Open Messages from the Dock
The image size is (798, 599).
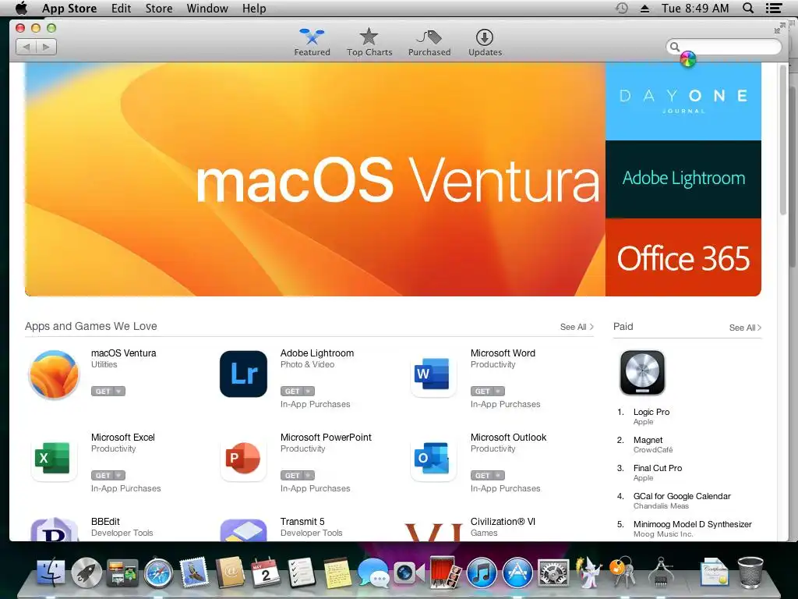point(373,572)
